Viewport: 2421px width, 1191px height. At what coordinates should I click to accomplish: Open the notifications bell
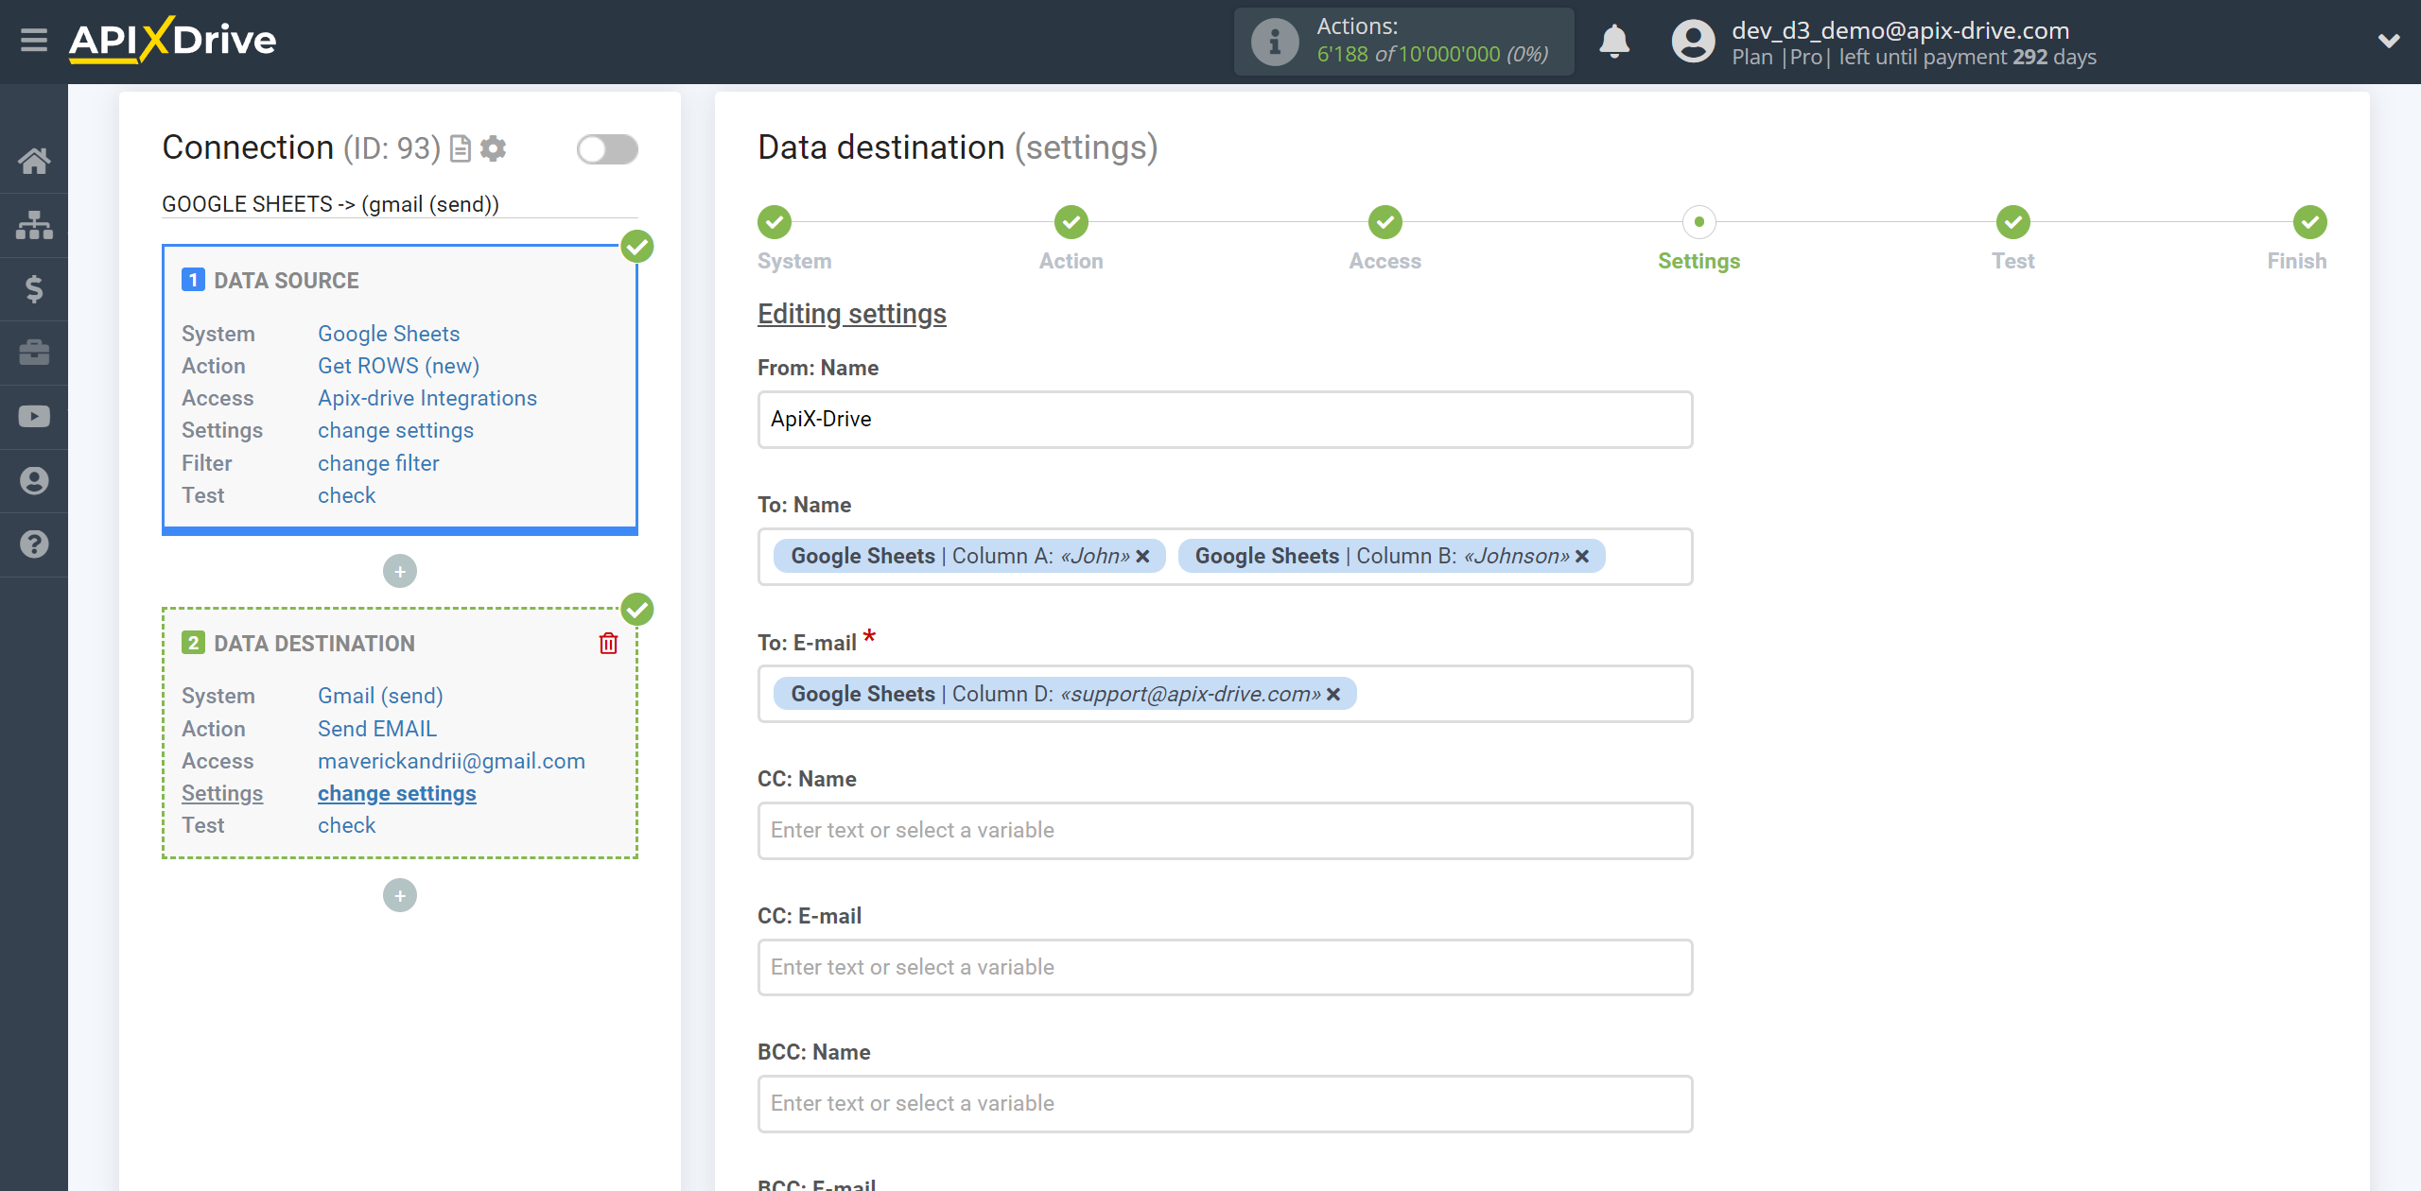tap(1614, 42)
